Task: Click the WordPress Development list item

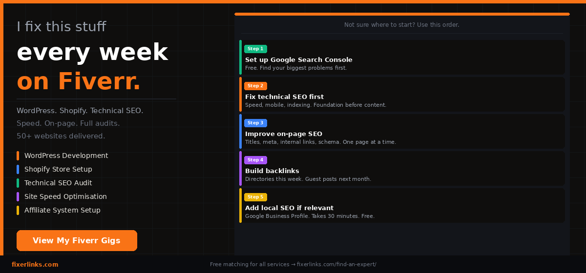Action: [x=66, y=156]
